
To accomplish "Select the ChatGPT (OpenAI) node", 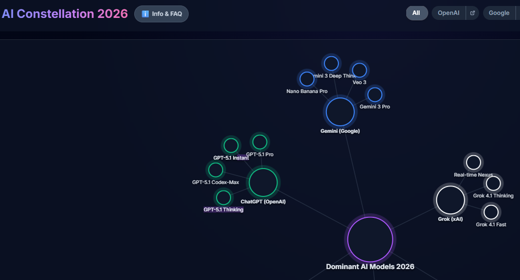I will coord(263,183).
